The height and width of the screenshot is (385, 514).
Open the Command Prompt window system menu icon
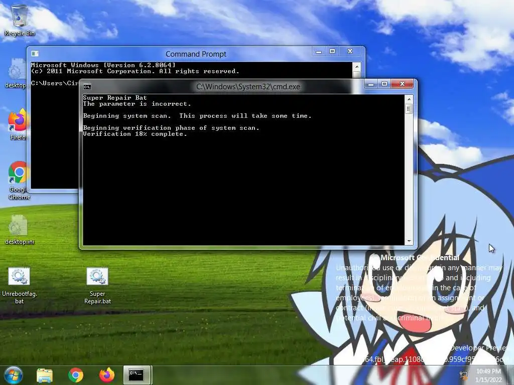tap(35, 54)
